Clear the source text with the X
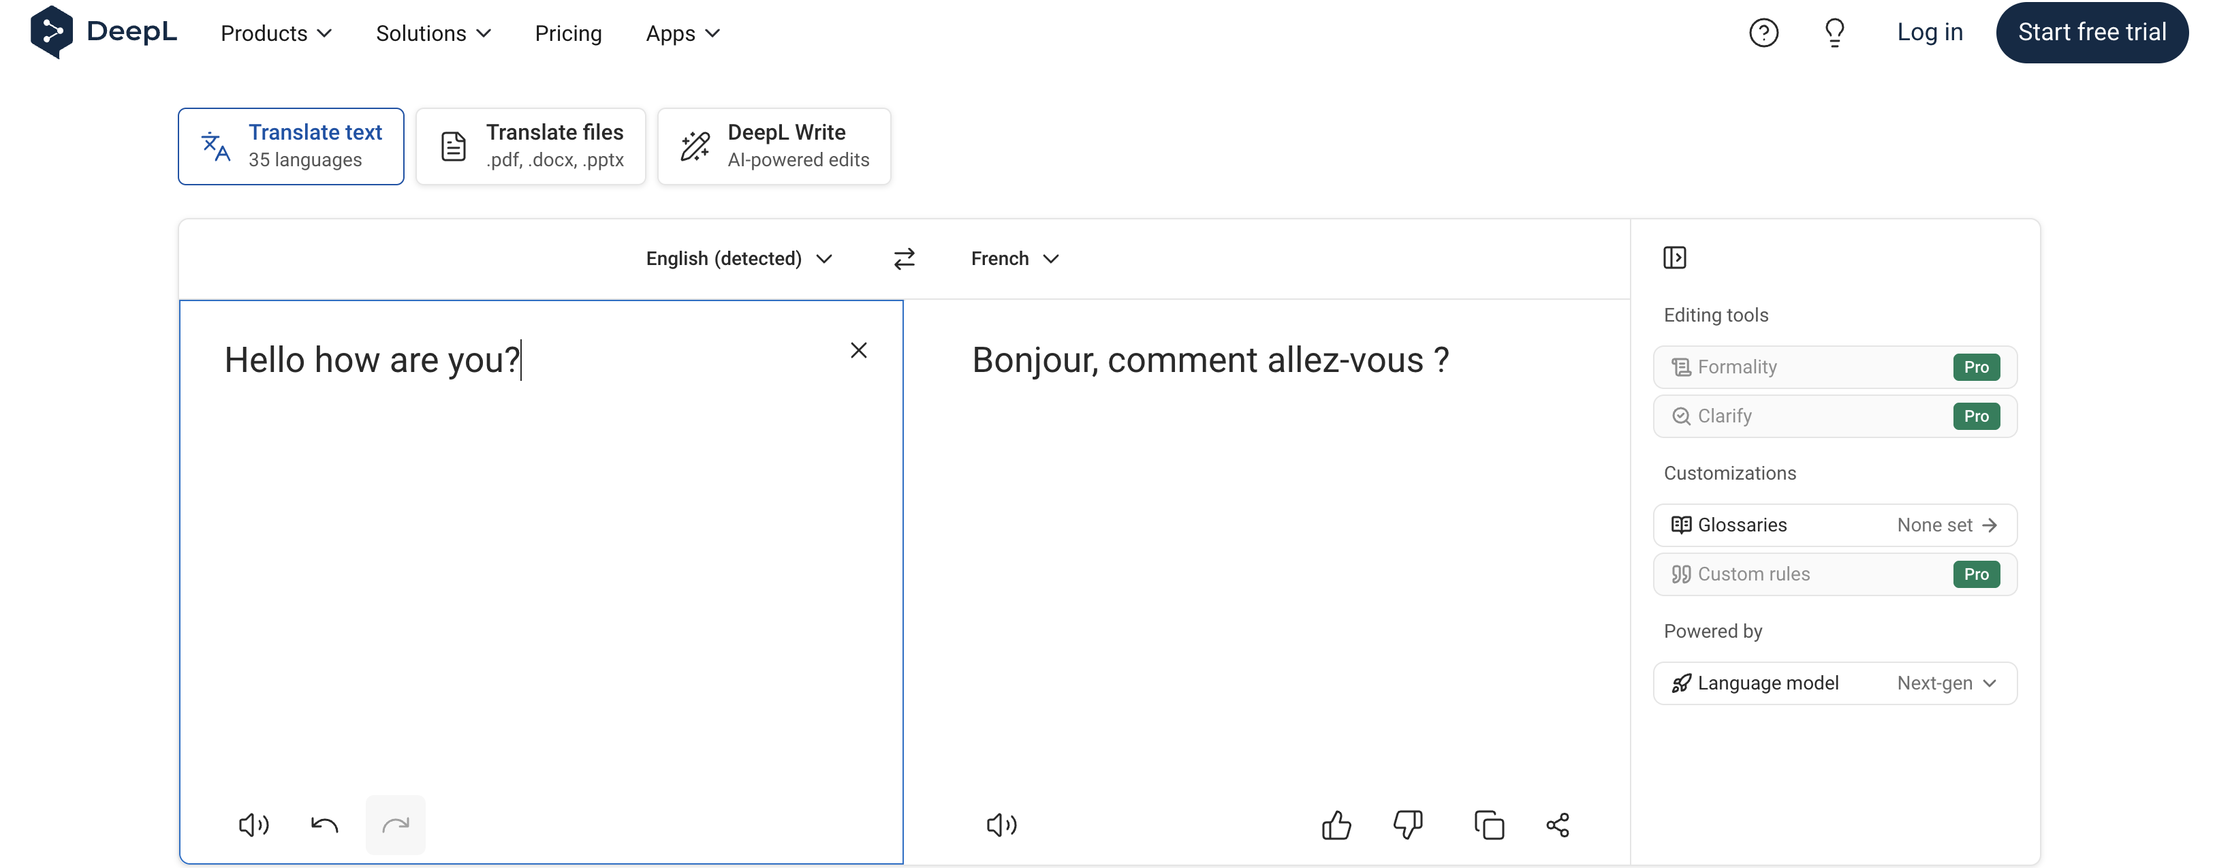Image resolution: width=2230 pixels, height=868 pixels. [859, 350]
